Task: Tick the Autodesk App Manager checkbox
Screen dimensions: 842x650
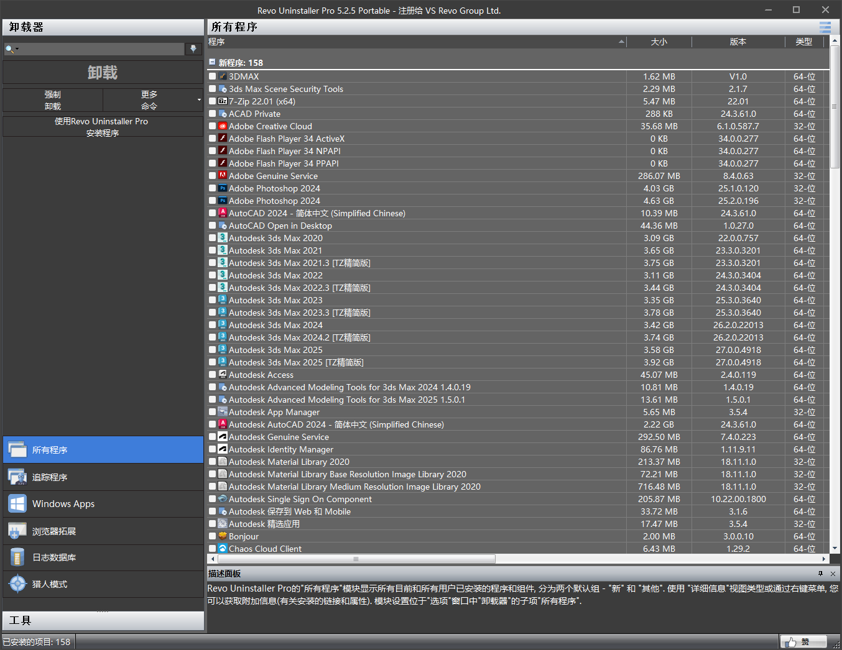Action: [213, 412]
